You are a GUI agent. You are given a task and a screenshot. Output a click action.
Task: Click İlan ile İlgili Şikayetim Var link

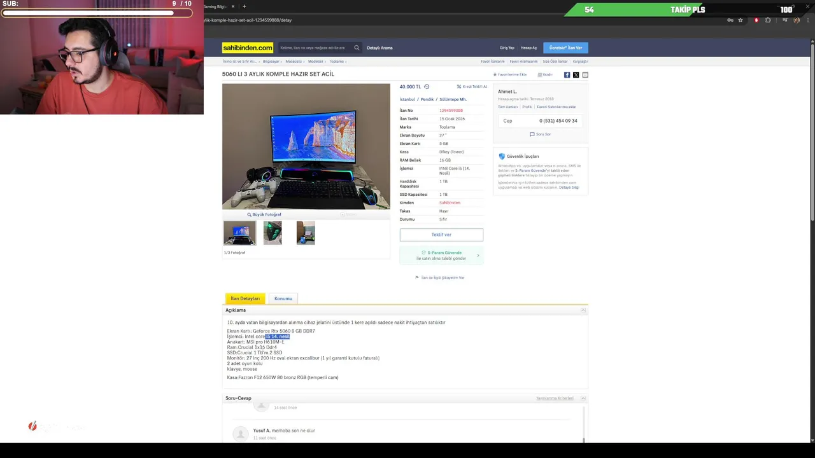coord(440,277)
